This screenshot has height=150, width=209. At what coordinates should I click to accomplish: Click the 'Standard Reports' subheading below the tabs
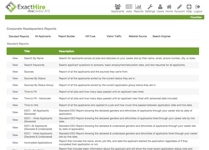point(18,44)
